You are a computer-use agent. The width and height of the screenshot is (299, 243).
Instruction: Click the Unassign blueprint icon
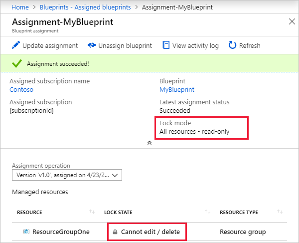[91, 45]
